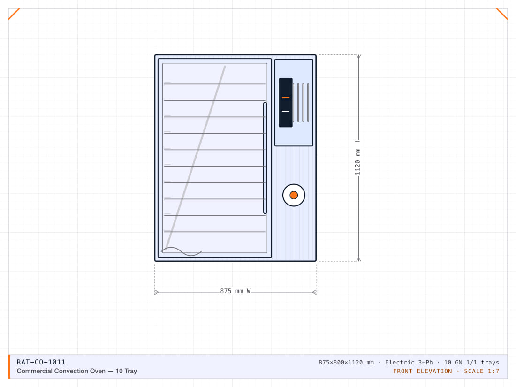Image resolution: width=516 pixels, height=387 pixels.
Task: Click the orange control knob on the oven
Action: pos(294,195)
